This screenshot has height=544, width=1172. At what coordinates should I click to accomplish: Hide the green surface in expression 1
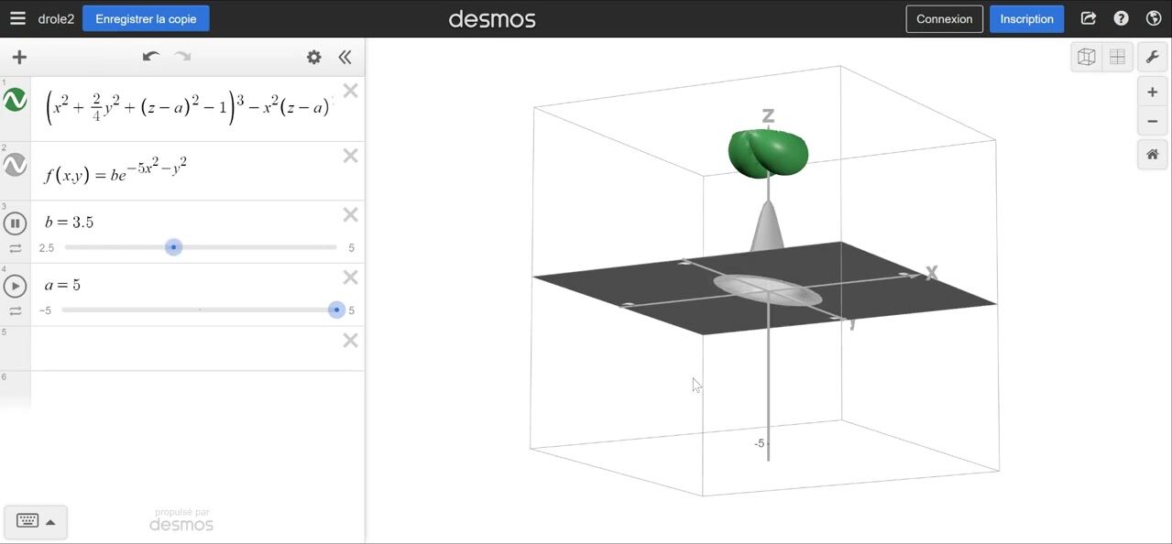coord(16,100)
